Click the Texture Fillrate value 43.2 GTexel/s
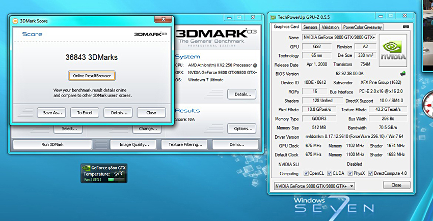This screenshot has width=433, height=221. point(388,109)
